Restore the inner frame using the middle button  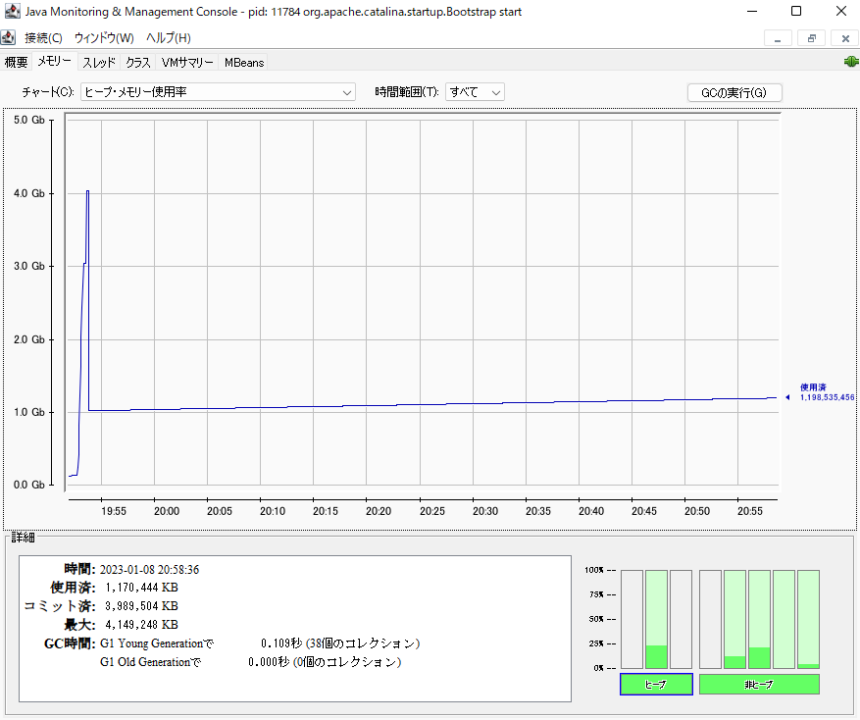coord(811,38)
